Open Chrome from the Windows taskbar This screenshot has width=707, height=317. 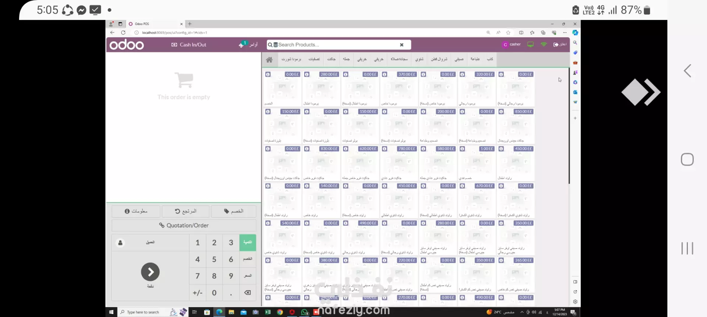point(280,312)
